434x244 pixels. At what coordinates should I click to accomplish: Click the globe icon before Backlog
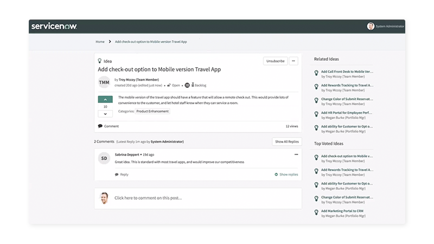click(187, 85)
